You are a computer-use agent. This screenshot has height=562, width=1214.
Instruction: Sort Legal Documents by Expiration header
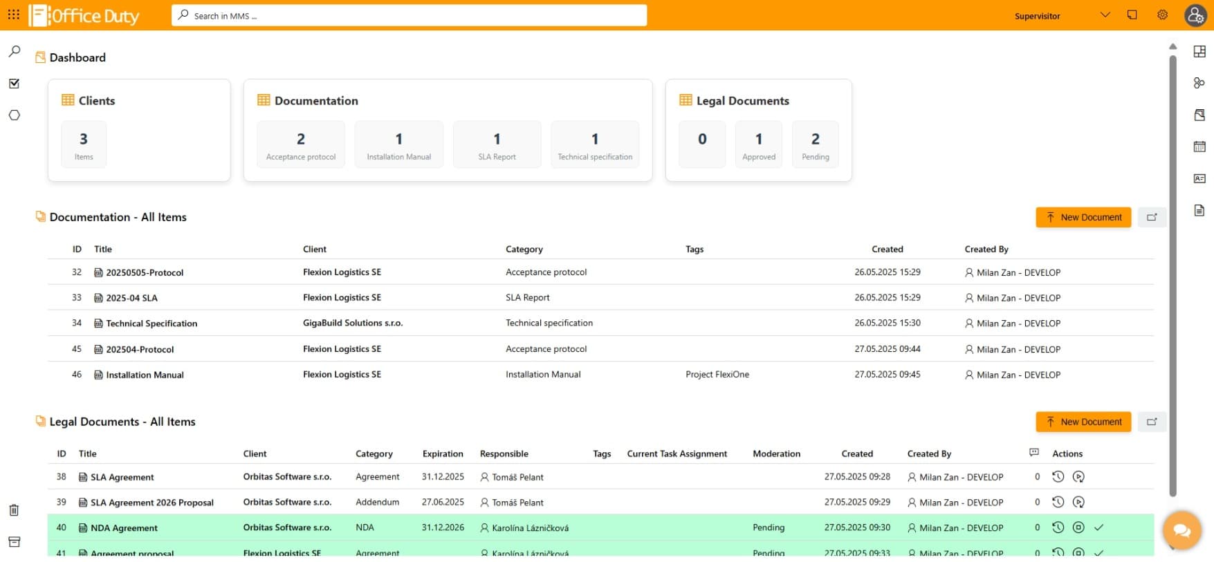(x=443, y=453)
